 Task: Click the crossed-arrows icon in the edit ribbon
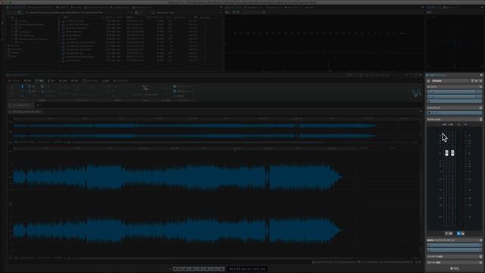145,88
